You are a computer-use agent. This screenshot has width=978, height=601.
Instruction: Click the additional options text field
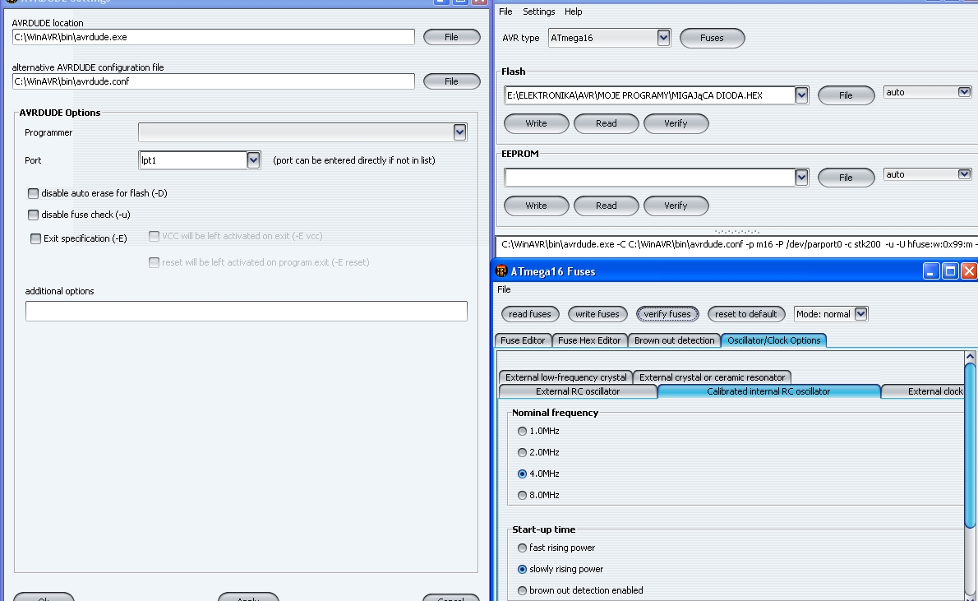click(247, 312)
